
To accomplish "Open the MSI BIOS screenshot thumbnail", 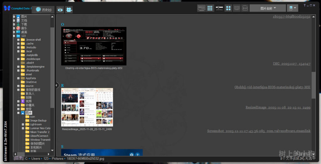I will [x=93, y=46].
